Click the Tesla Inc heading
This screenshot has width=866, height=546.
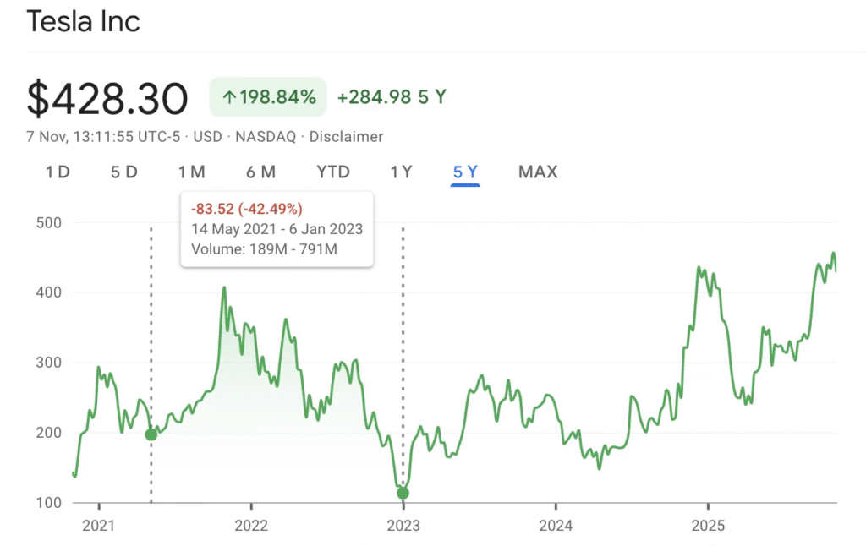83,22
